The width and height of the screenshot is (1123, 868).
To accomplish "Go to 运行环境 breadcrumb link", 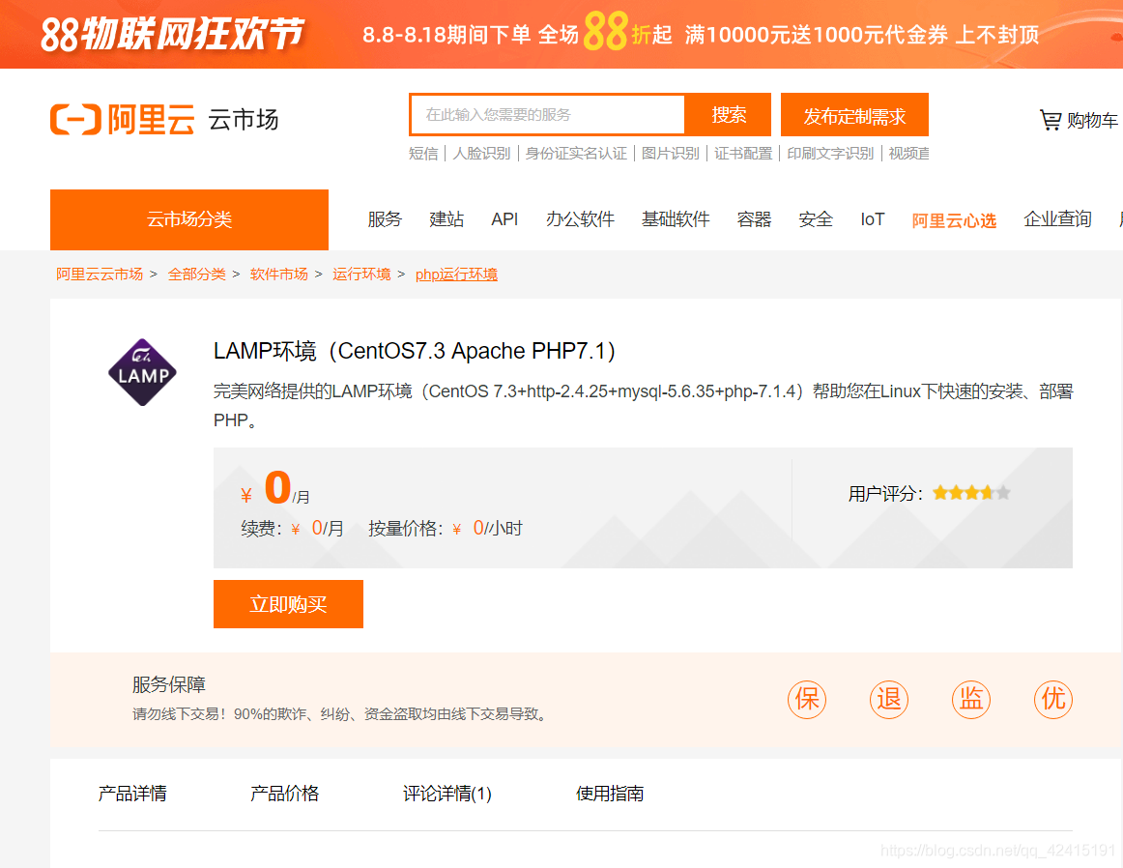I will (361, 275).
